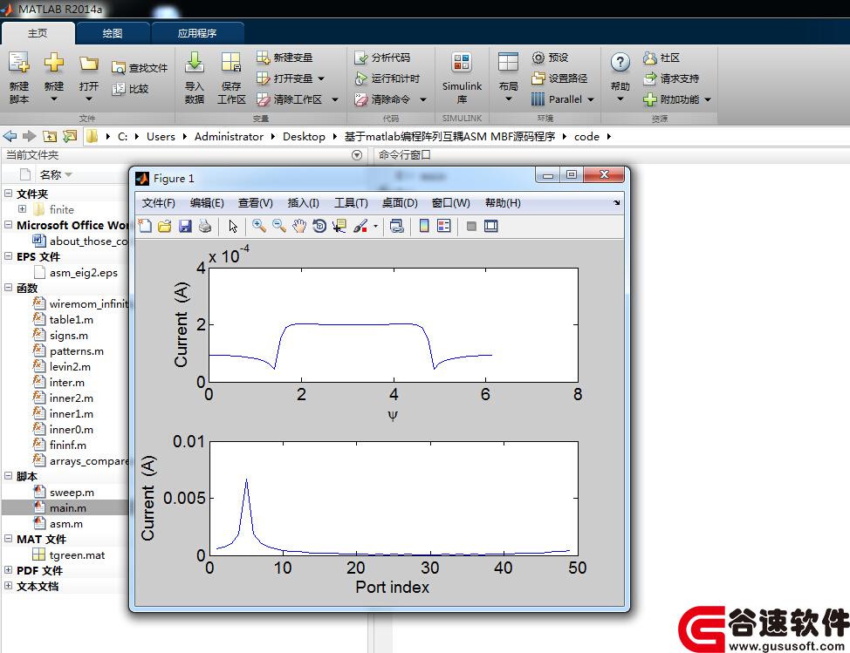The width and height of the screenshot is (850, 653).
Task: Click Desktop in the address path
Action: [x=304, y=137]
